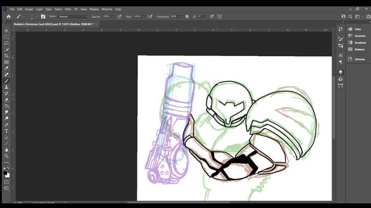Open smoothing options gear

click(187, 17)
